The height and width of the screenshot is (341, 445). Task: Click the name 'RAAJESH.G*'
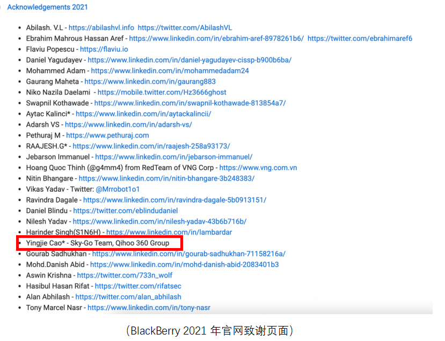pyautogui.click(x=47, y=146)
